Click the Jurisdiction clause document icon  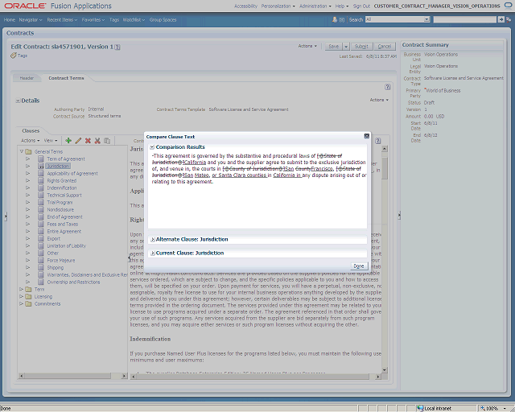(41, 166)
